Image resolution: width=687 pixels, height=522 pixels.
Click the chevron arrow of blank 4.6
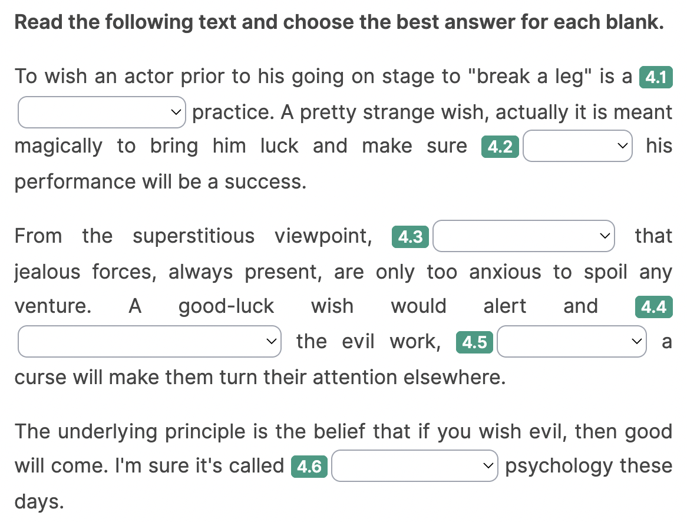coord(487,466)
